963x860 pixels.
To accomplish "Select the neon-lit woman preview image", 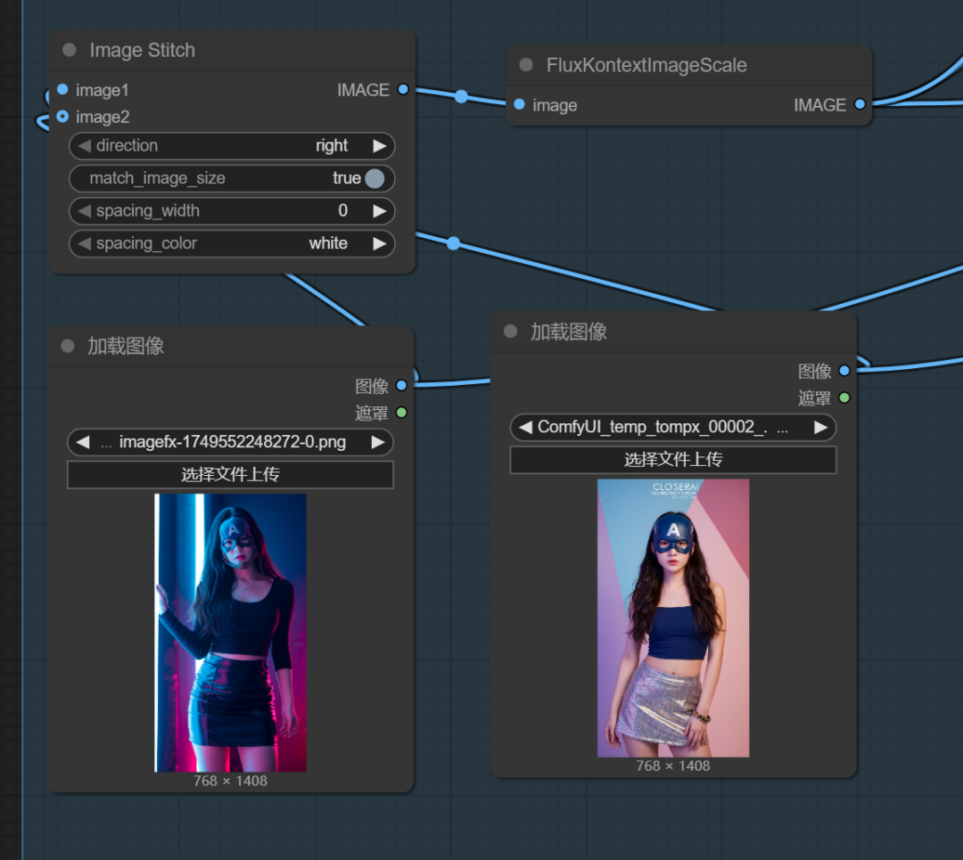I will click(x=230, y=632).
